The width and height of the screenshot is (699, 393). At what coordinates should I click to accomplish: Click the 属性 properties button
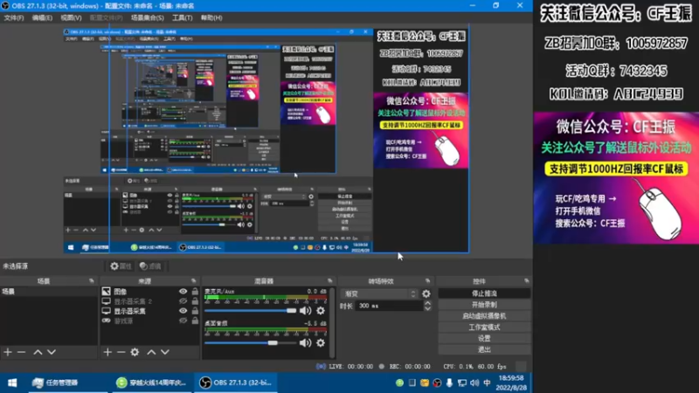[121, 266]
